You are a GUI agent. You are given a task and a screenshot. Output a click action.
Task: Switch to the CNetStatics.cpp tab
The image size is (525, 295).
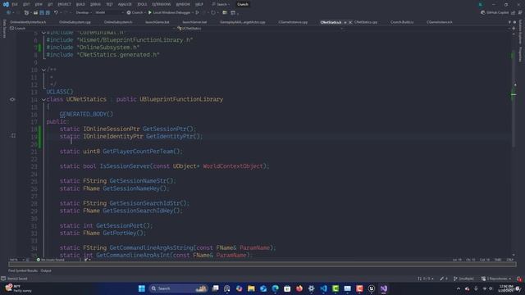[x=366, y=22]
